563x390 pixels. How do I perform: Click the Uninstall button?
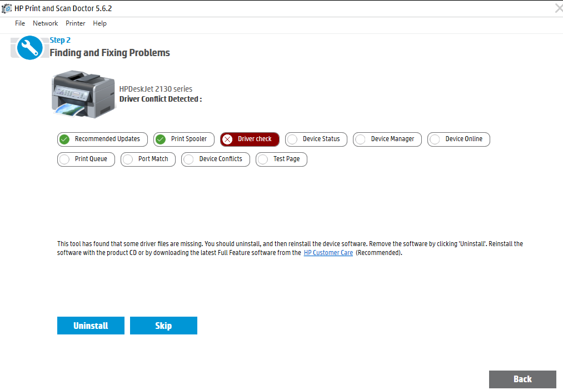click(91, 326)
